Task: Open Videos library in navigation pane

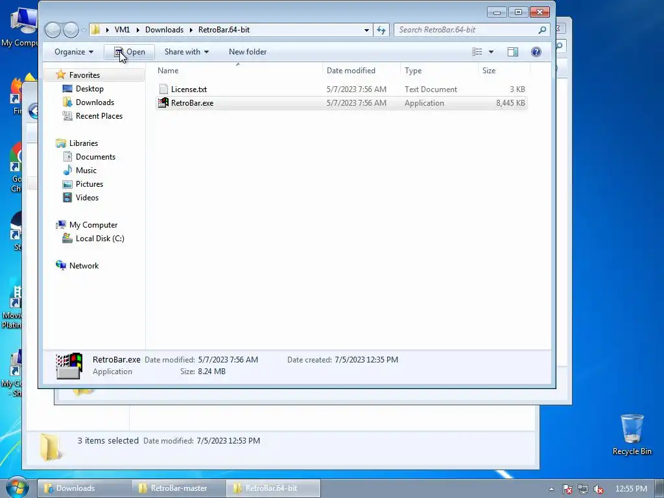Action: click(x=87, y=197)
